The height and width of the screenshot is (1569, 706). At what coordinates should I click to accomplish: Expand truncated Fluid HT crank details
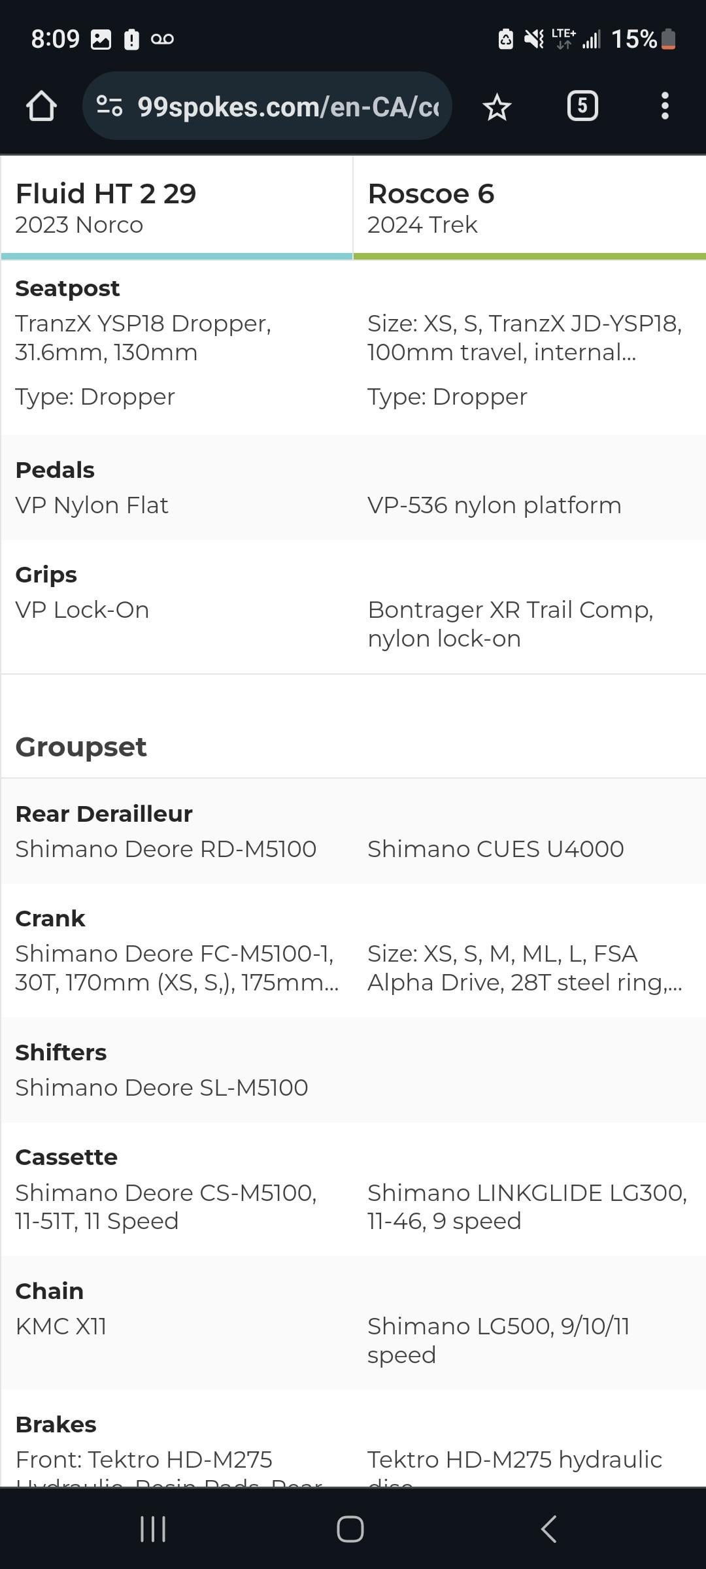pos(176,968)
